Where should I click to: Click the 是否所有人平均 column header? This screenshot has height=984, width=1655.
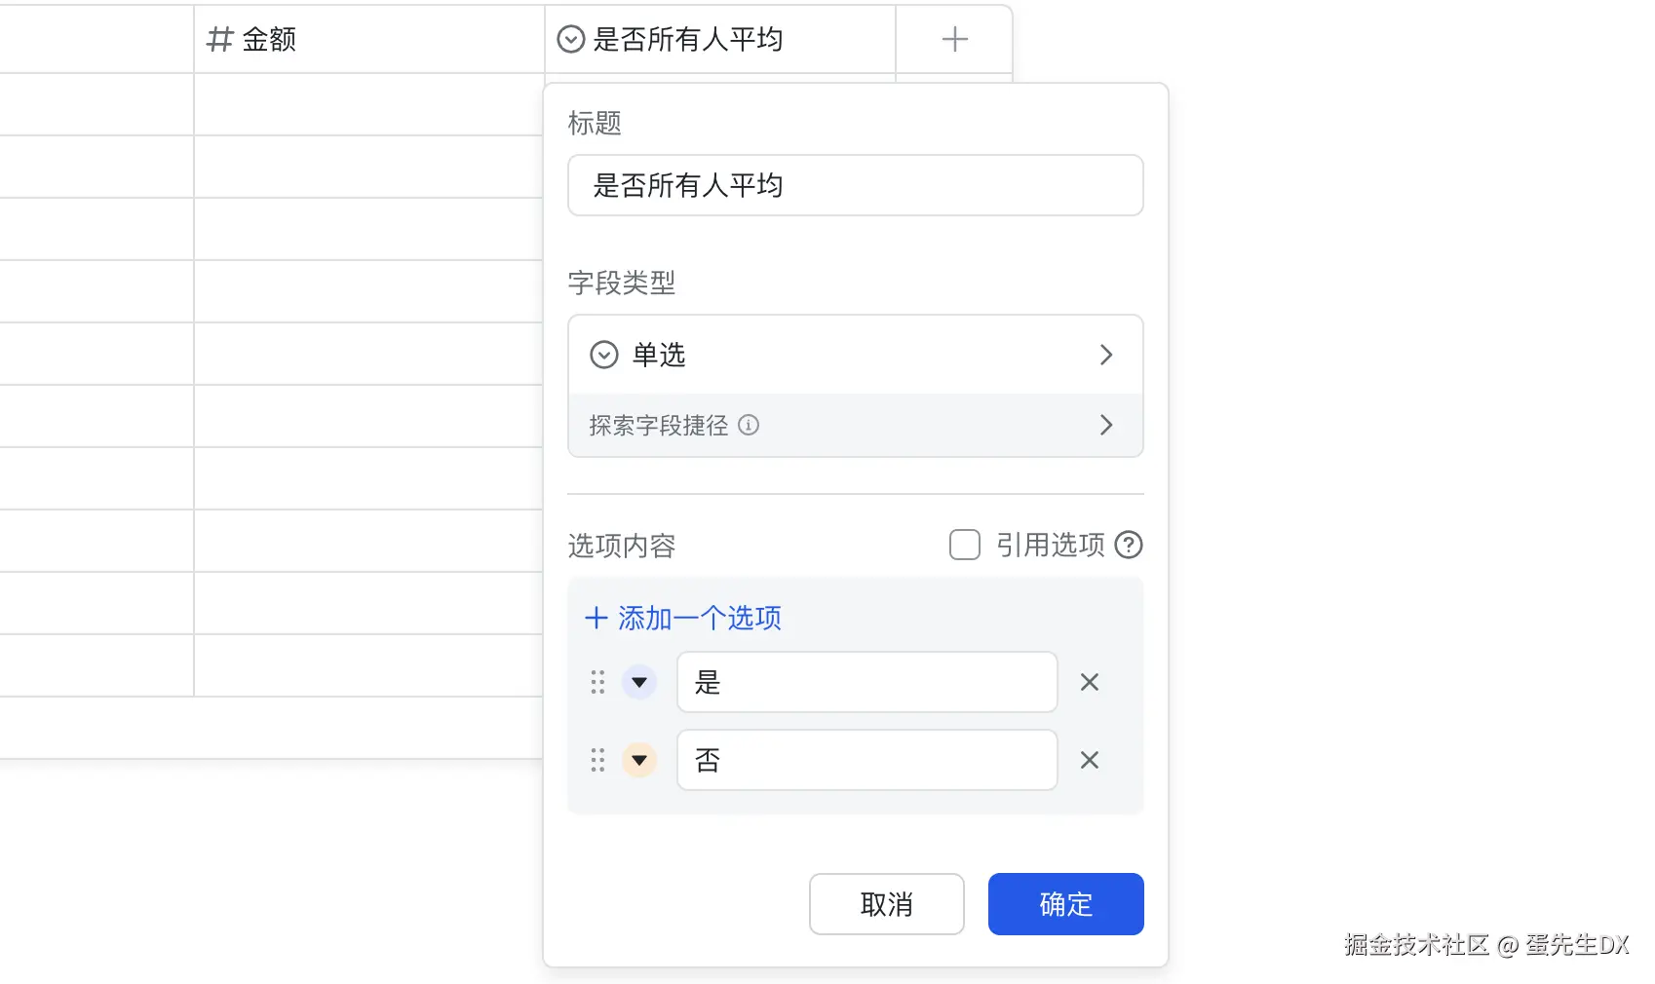click(719, 39)
